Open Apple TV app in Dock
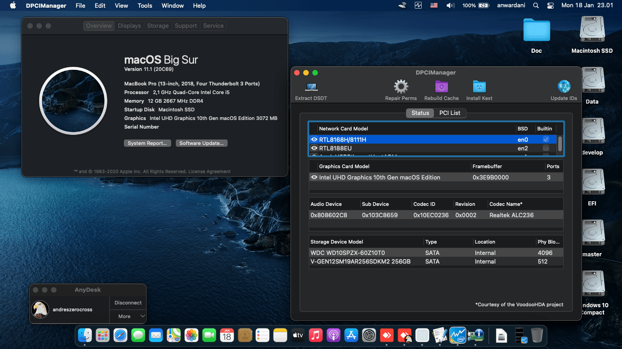The height and width of the screenshot is (349, 622). point(298,335)
